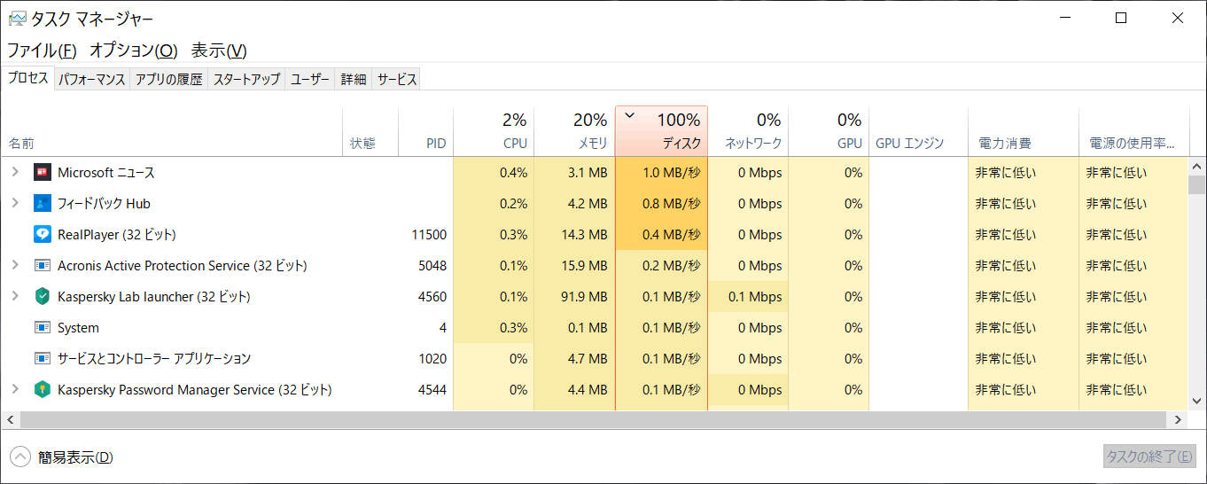Click the 簡易表示 fewer details link
This screenshot has height=484, width=1207.
(x=75, y=457)
